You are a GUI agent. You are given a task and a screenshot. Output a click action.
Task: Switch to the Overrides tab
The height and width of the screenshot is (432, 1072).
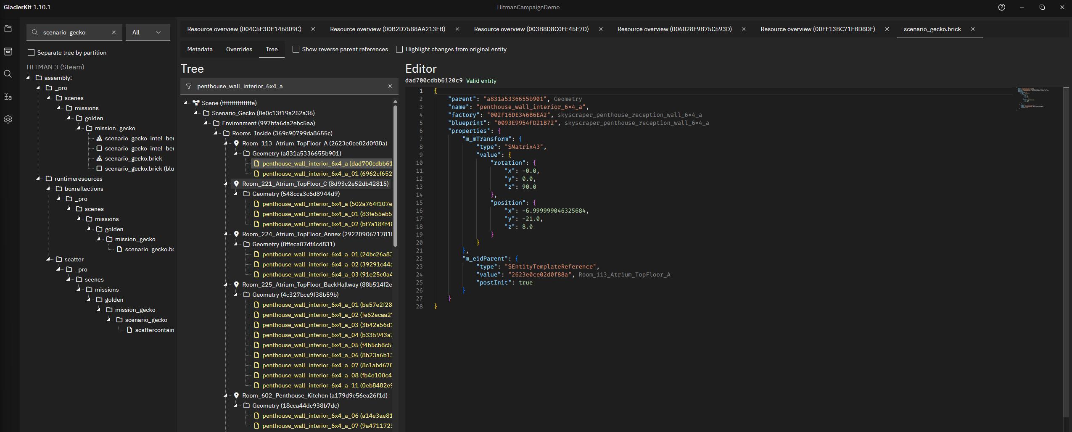239,49
